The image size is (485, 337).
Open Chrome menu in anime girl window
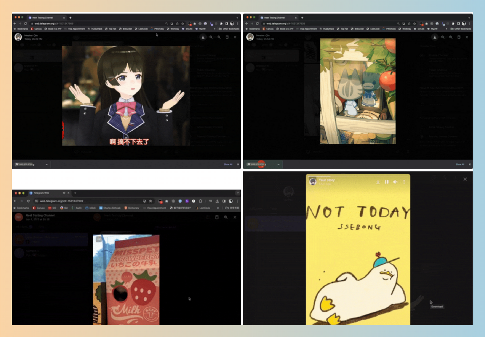(x=237, y=24)
